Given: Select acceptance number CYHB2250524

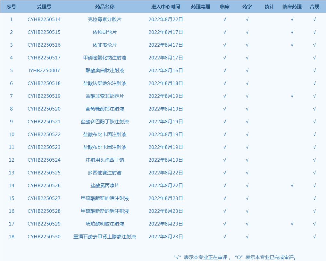Looking at the screenshot, I should click(44, 160).
